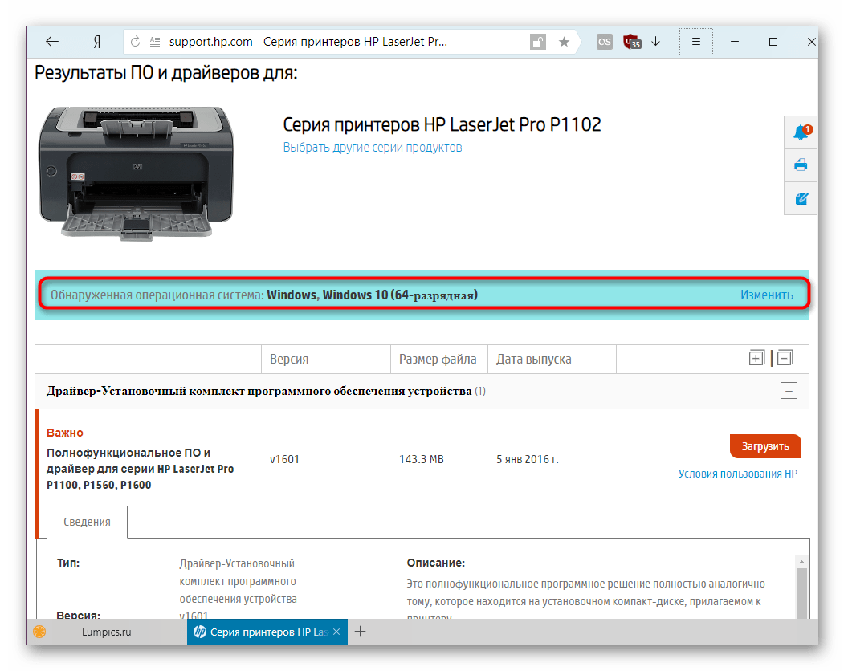
Task: Open Yandex home via the Я icon
Action: click(97, 42)
